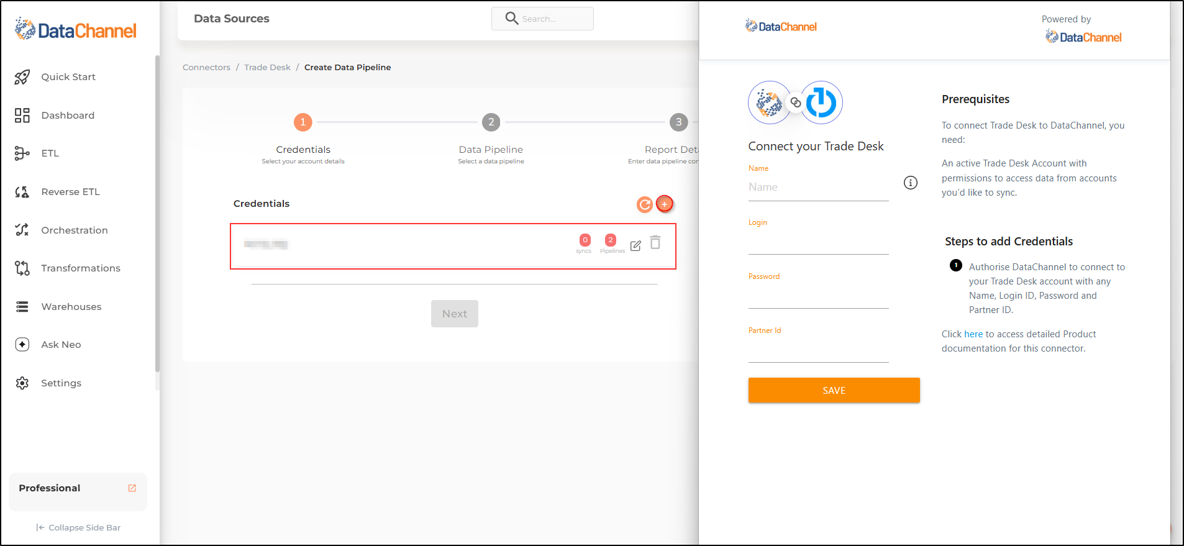Click the Warehouses stack icon
The width and height of the screenshot is (1184, 546).
click(x=22, y=307)
